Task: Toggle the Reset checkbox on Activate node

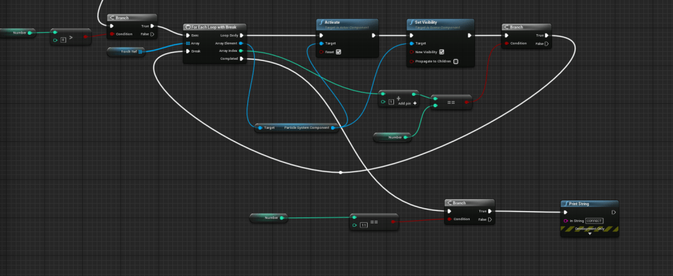Action: (x=338, y=51)
